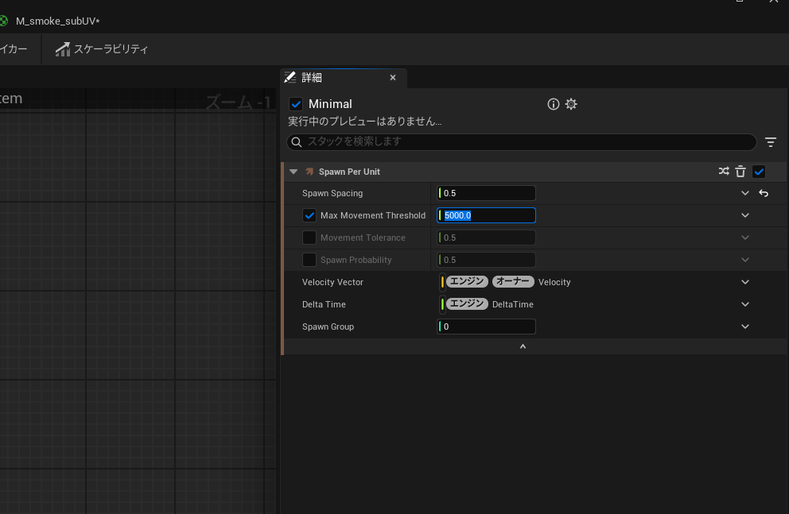Open the Scalability (スケーラビリティ) toolbar button

[x=102, y=49]
